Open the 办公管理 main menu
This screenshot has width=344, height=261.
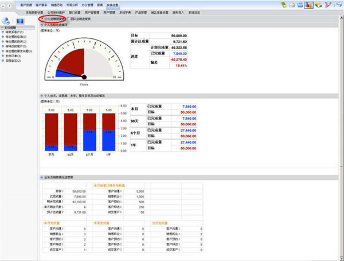(87, 5)
